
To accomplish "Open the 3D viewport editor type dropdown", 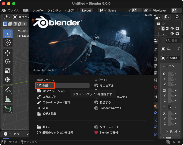I will coord(7,17).
